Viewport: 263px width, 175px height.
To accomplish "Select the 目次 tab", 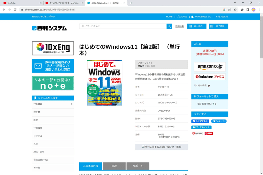I will (114, 166).
